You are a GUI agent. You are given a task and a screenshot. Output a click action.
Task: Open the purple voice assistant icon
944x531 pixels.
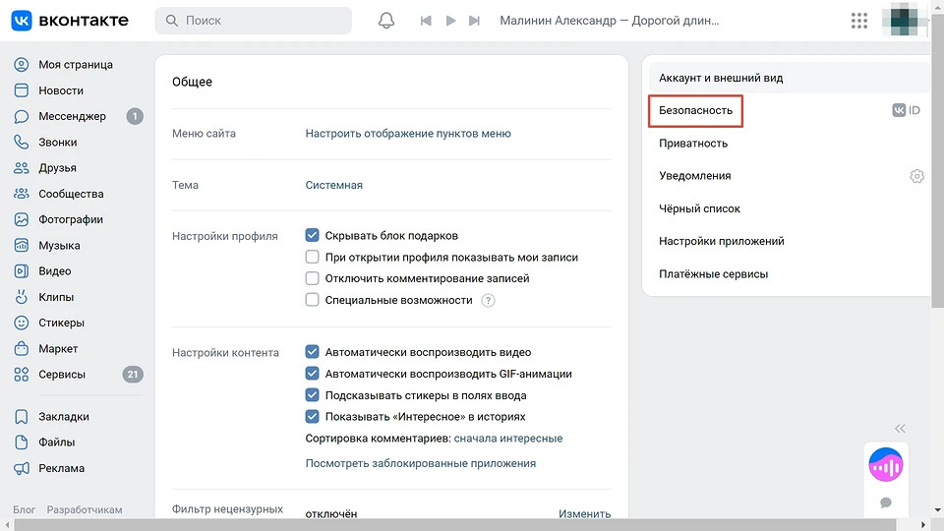(885, 464)
